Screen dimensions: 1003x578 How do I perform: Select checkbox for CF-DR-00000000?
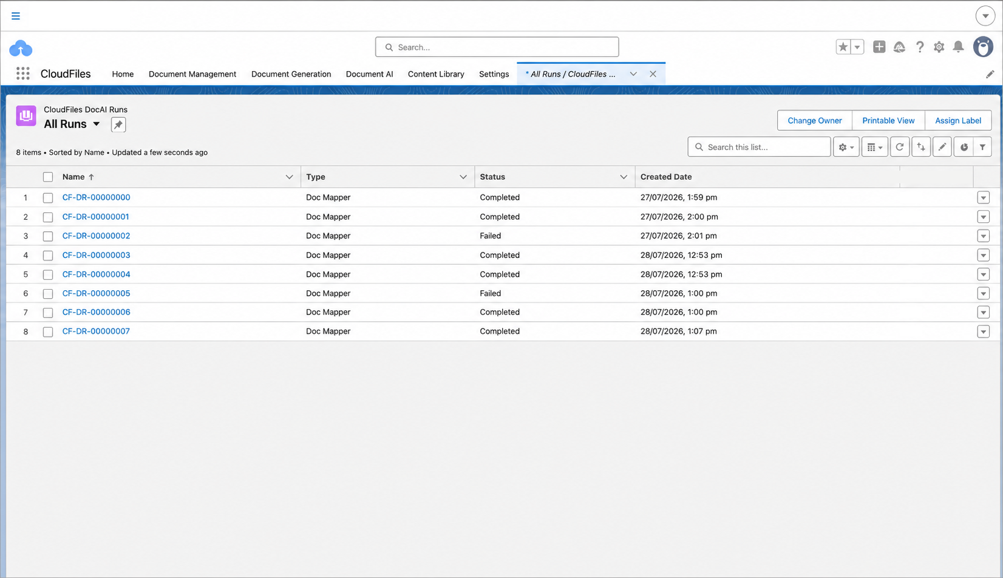(48, 198)
